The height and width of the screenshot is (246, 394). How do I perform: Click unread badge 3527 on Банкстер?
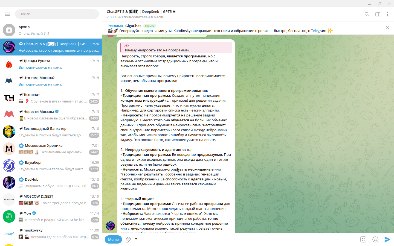click(x=94, y=135)
